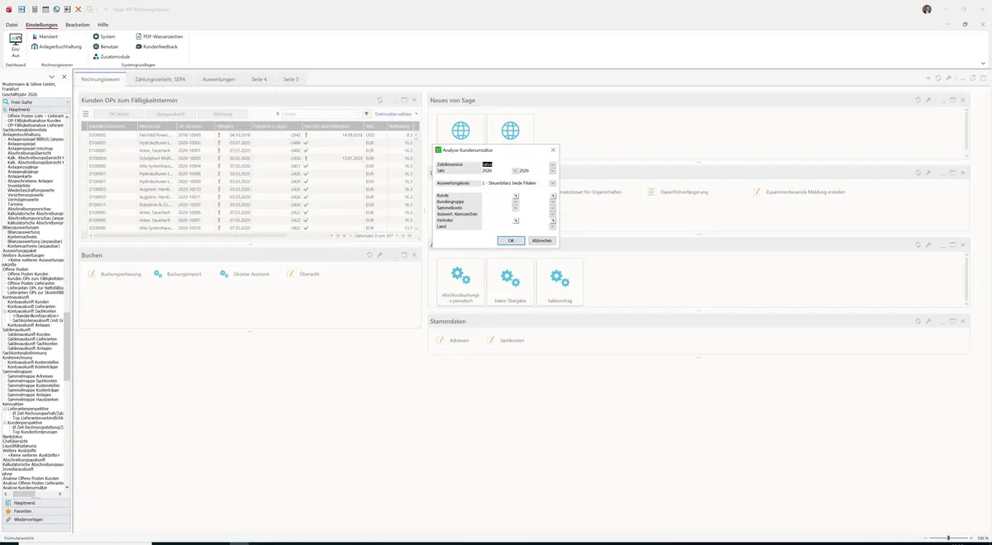
Task: Select Hauptmenü at the sidebar bottom
Action: click(x=35, y=502)
